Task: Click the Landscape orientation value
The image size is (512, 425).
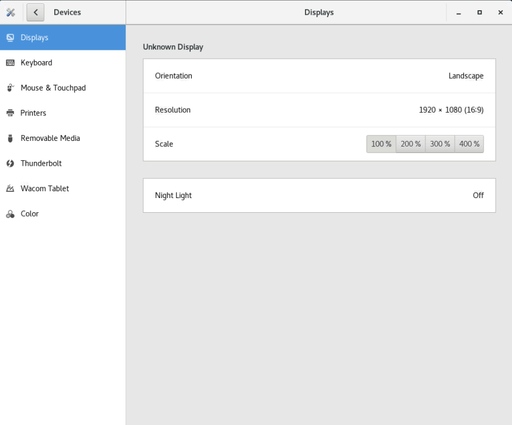Action: [466, 75]
